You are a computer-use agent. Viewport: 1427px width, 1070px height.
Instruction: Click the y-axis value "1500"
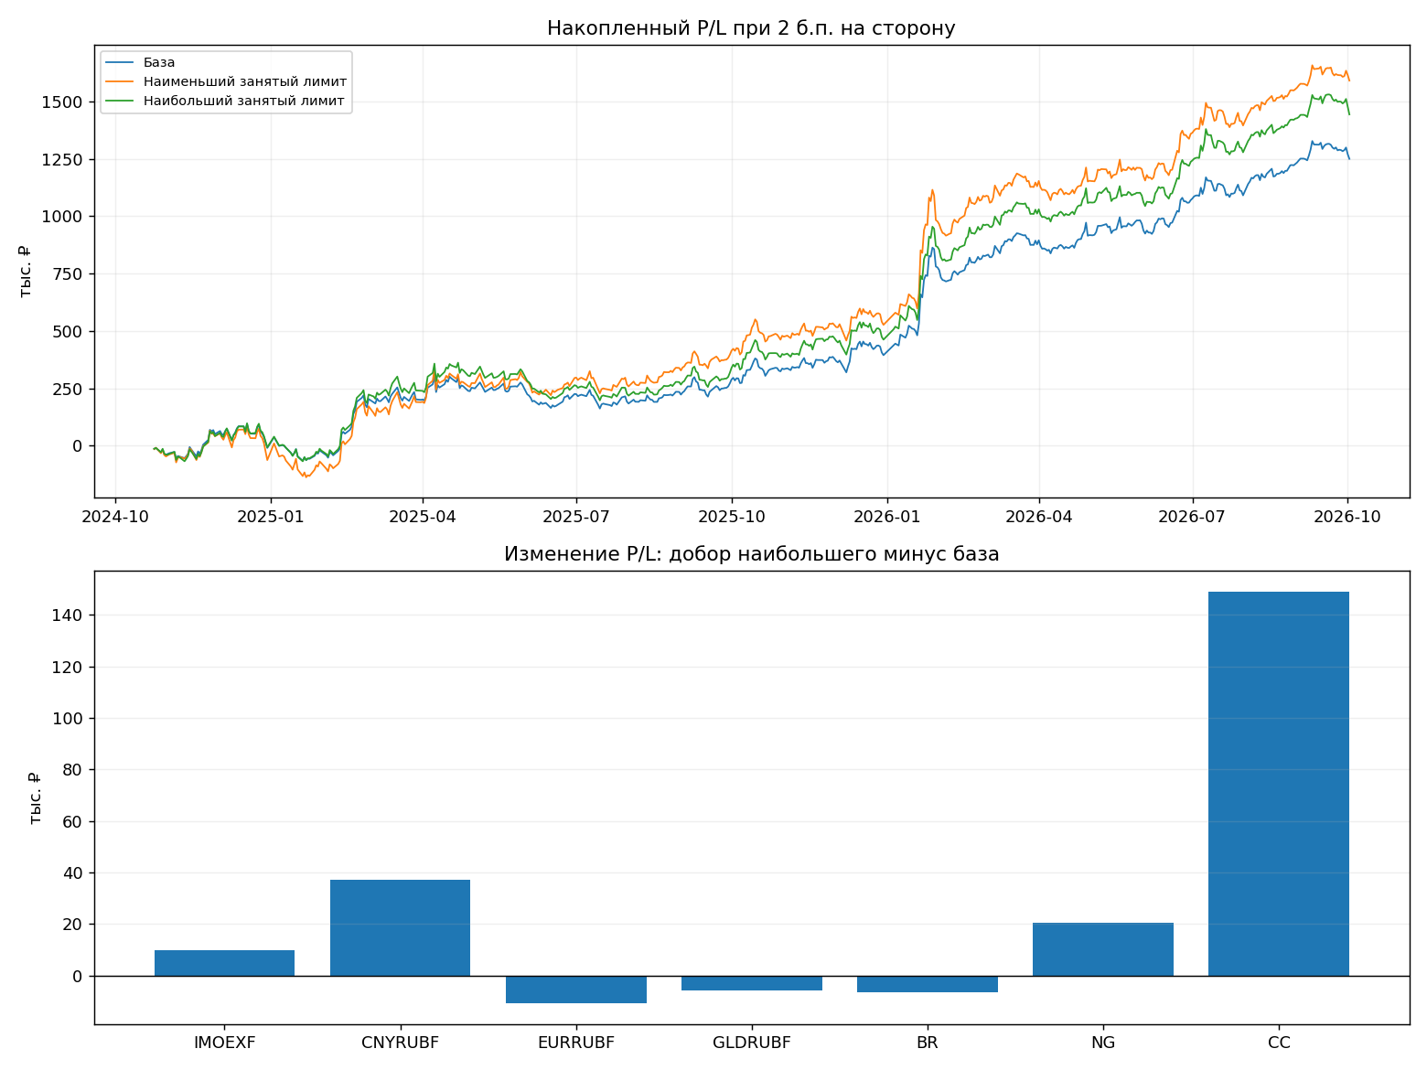(62, 102)
